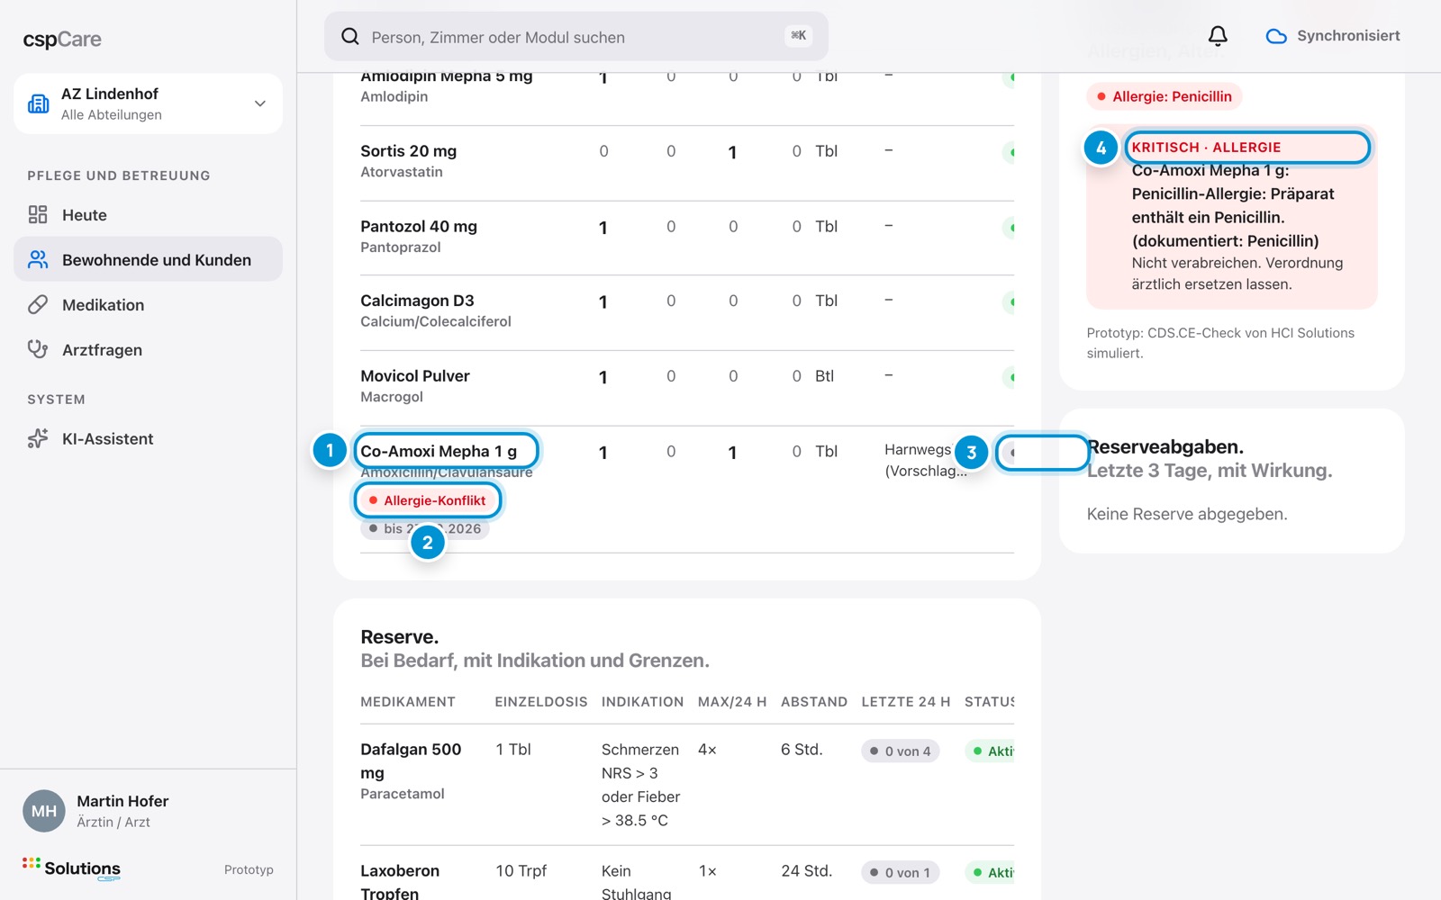Image resolution: width=1441 pixels, height=900 pixels.
Task: Click the '0 von 1' badge for Laxoberon
Action: (x=900, y=873)
